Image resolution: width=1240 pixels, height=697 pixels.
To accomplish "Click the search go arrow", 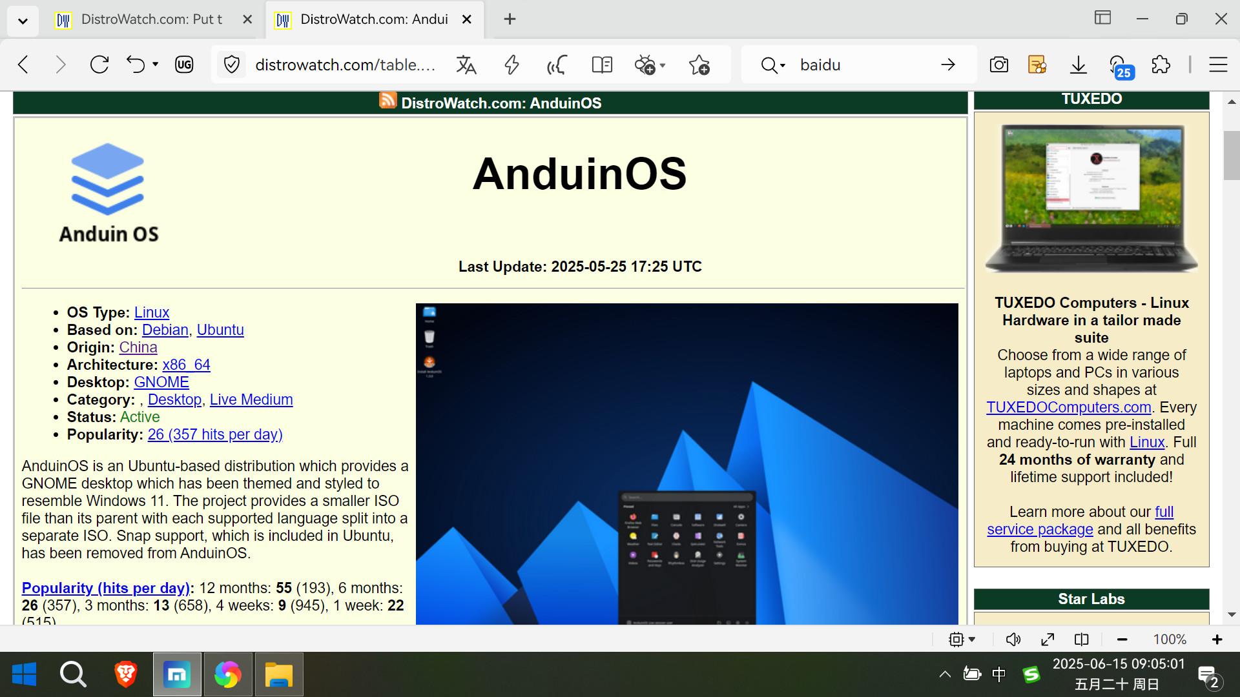I will (948, 65).
